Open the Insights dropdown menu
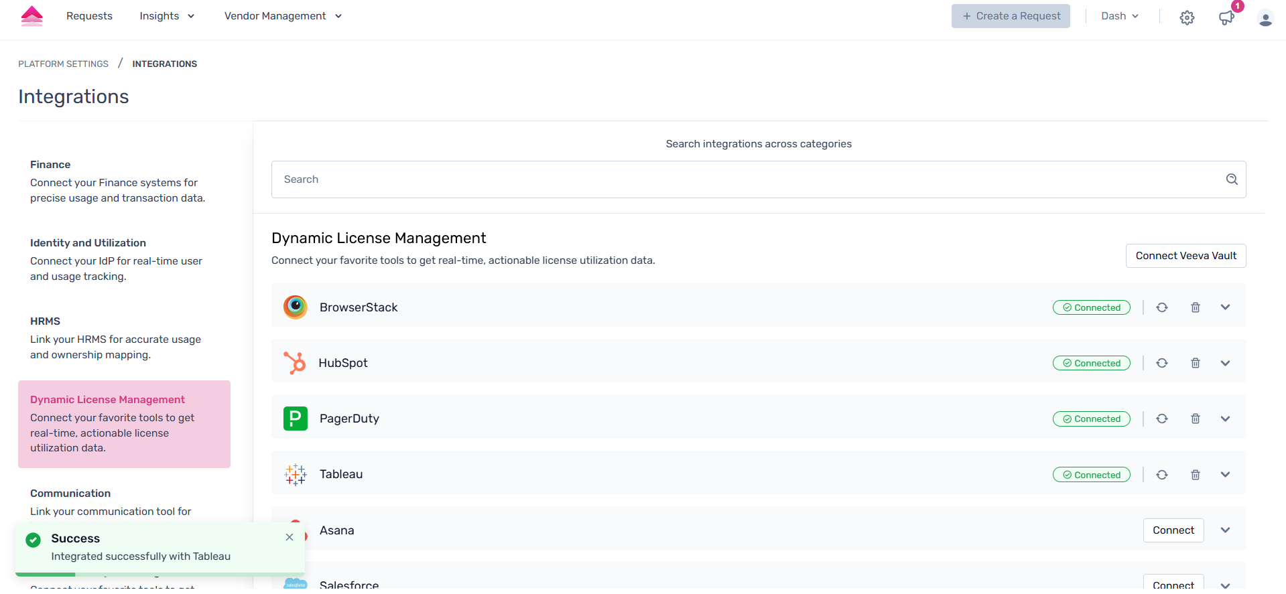This screenshot has width=1286, height=594. click(x=167, y=16)
